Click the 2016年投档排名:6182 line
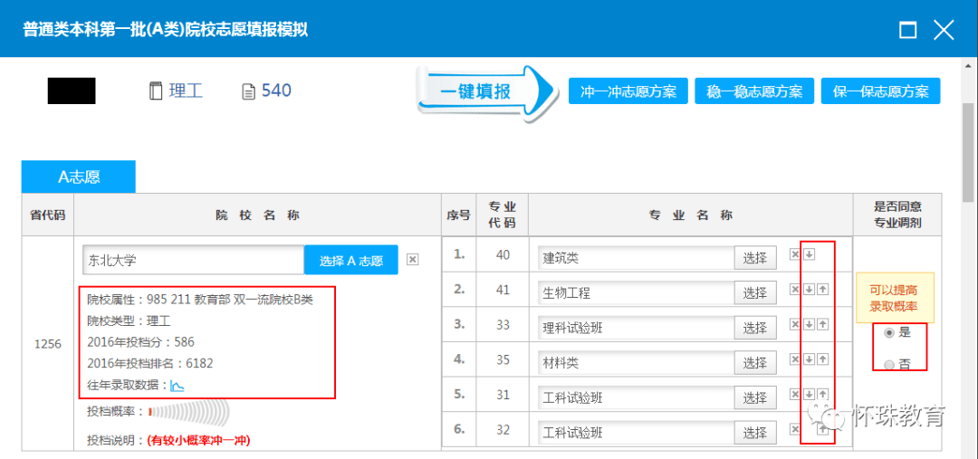This screenshot has width=978, height=459. [x=149, y=363]
